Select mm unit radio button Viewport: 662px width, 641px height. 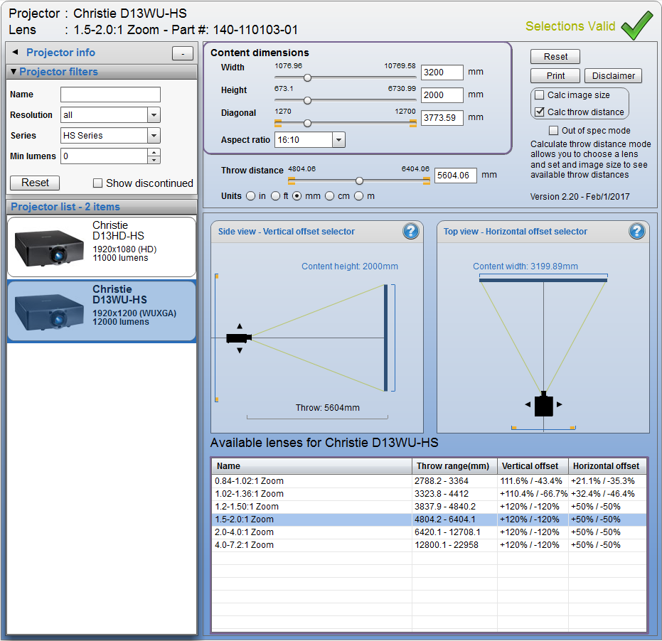[297, 196]
